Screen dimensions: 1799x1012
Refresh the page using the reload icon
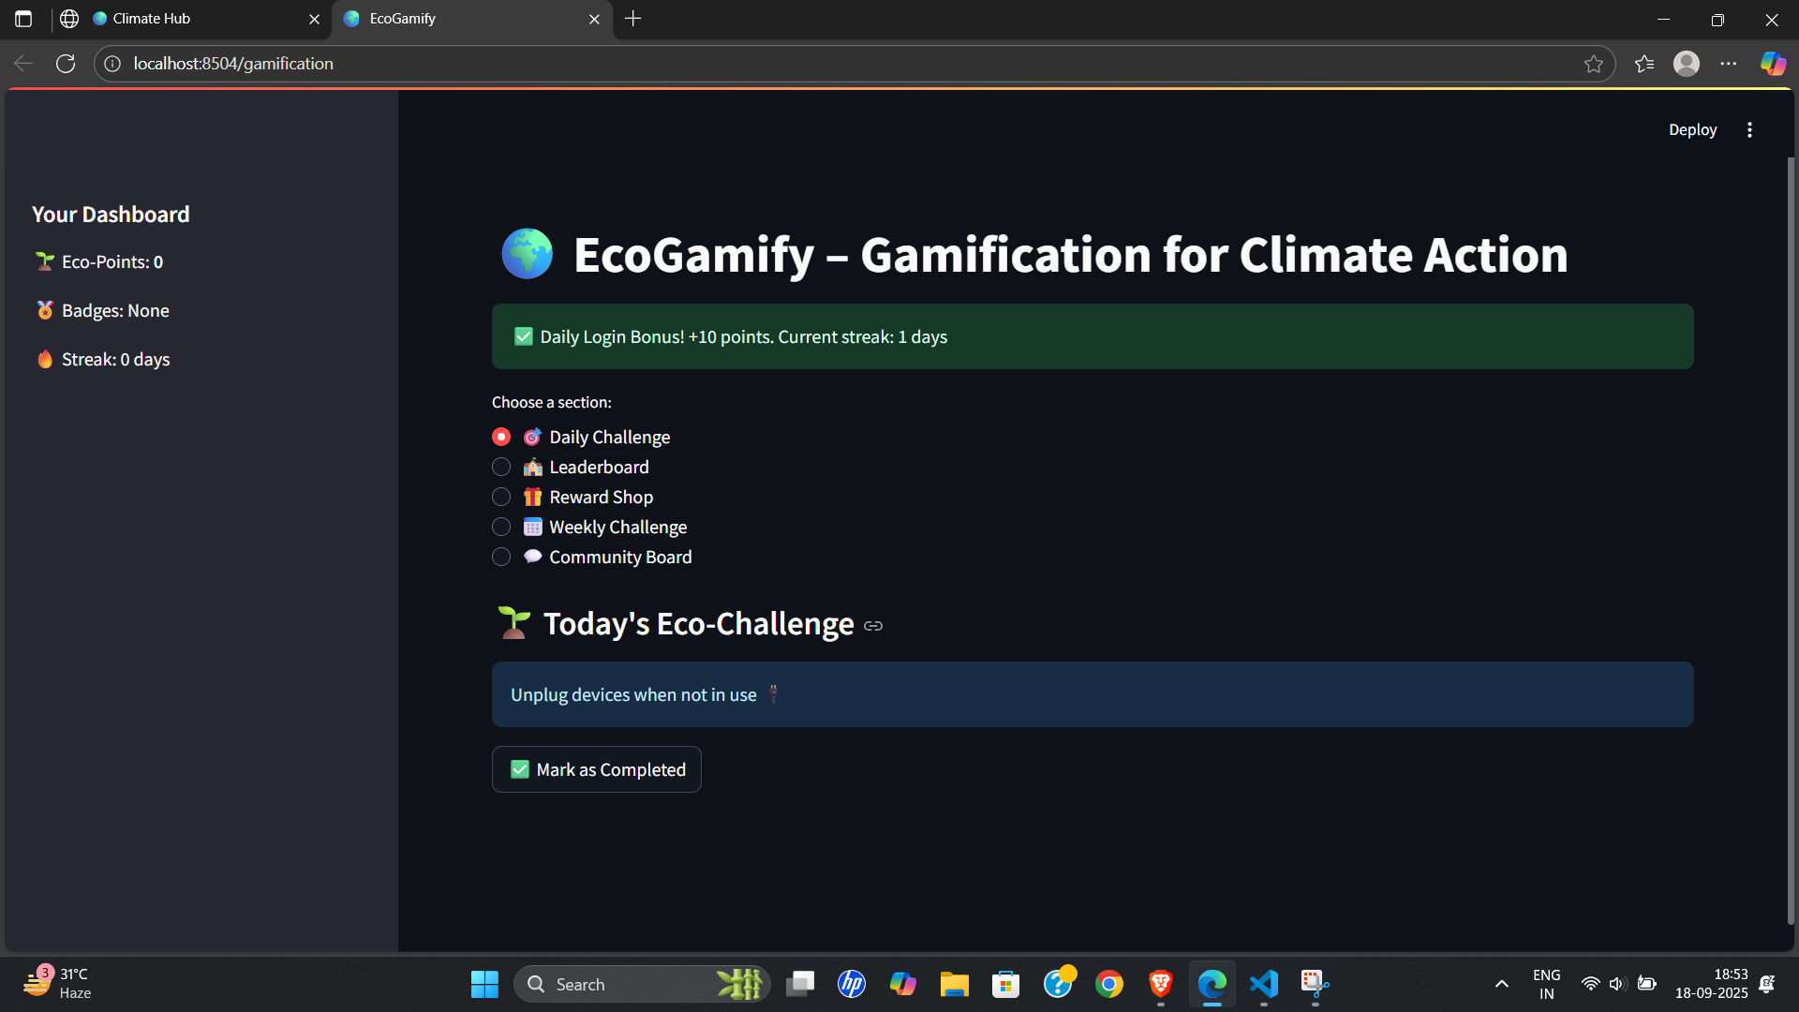pyautogui.click(x=66, y=64)
